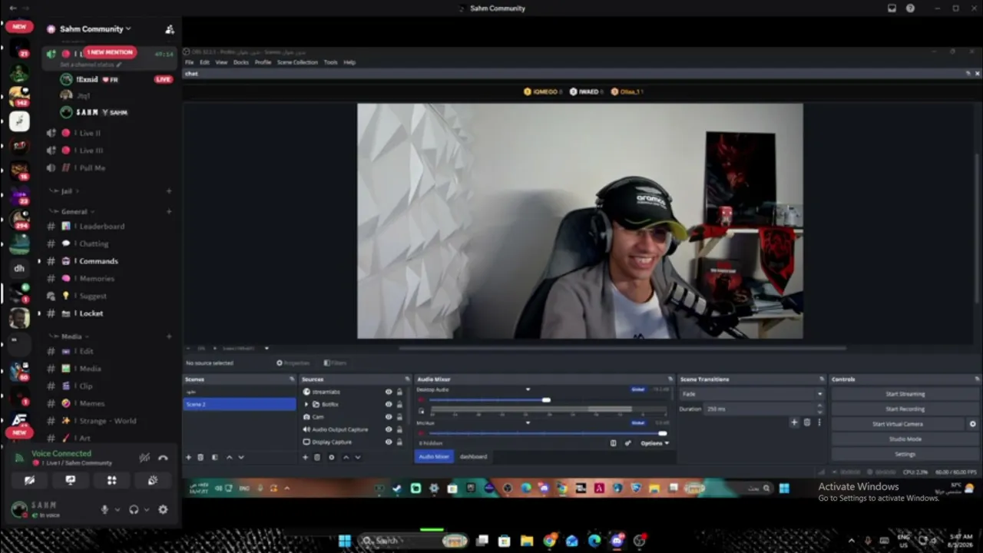Remove selected scene with Scenes trash icon
983x553 pixels.
pos(200,457)
